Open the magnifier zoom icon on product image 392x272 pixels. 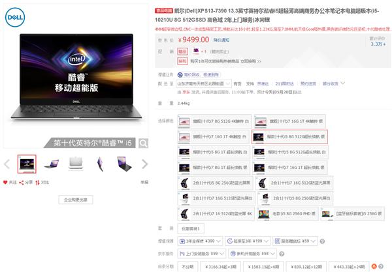coord(143,144)
